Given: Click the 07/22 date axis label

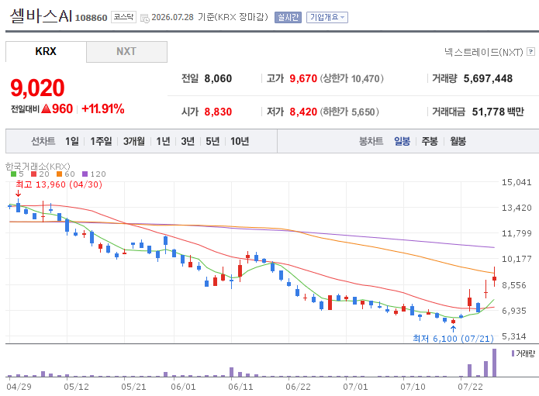Looking at the screenshot, I should coord(470,387).
